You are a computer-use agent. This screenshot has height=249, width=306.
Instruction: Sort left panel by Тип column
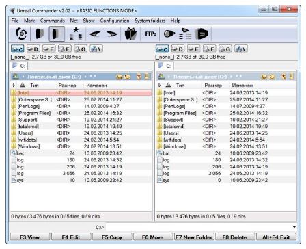pyautogui.click(x=34, y=86)
